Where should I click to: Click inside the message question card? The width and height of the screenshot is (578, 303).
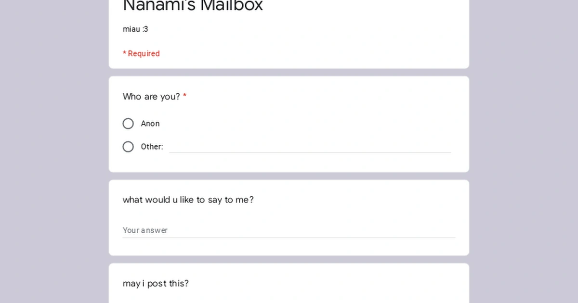click(x=289, y=217)
